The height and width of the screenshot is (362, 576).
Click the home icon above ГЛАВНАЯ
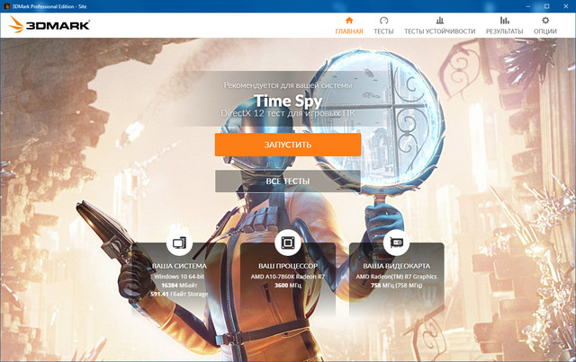point(349,20)
